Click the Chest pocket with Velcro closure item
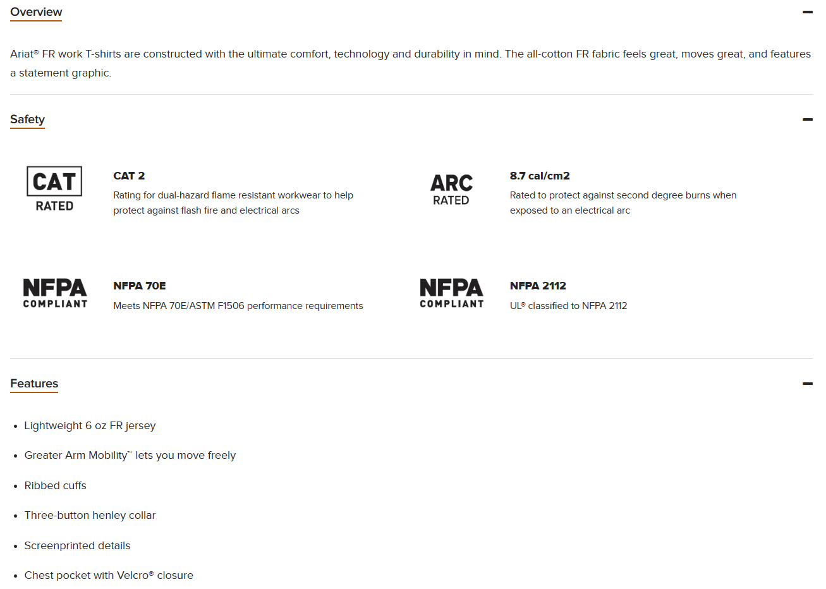The width and height of the screenshot is (826, 589). point(109,575)
